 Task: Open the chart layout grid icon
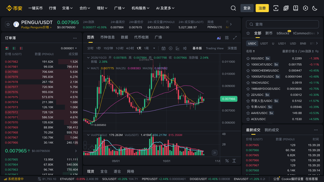click(227, 38)
